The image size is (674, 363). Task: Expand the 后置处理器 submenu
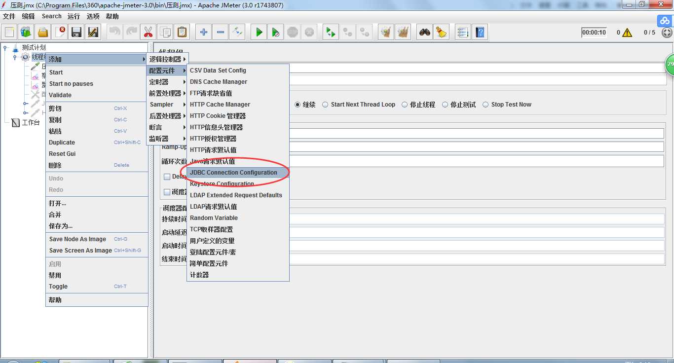pyautogui.click(x=167, y=116)
